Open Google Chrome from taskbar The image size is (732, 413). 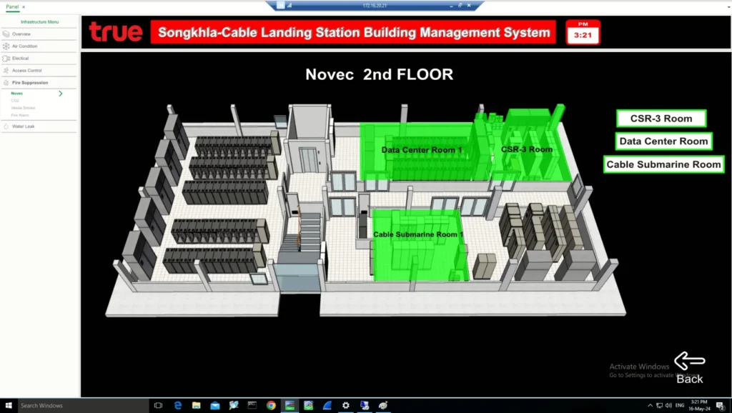[271, 406]
